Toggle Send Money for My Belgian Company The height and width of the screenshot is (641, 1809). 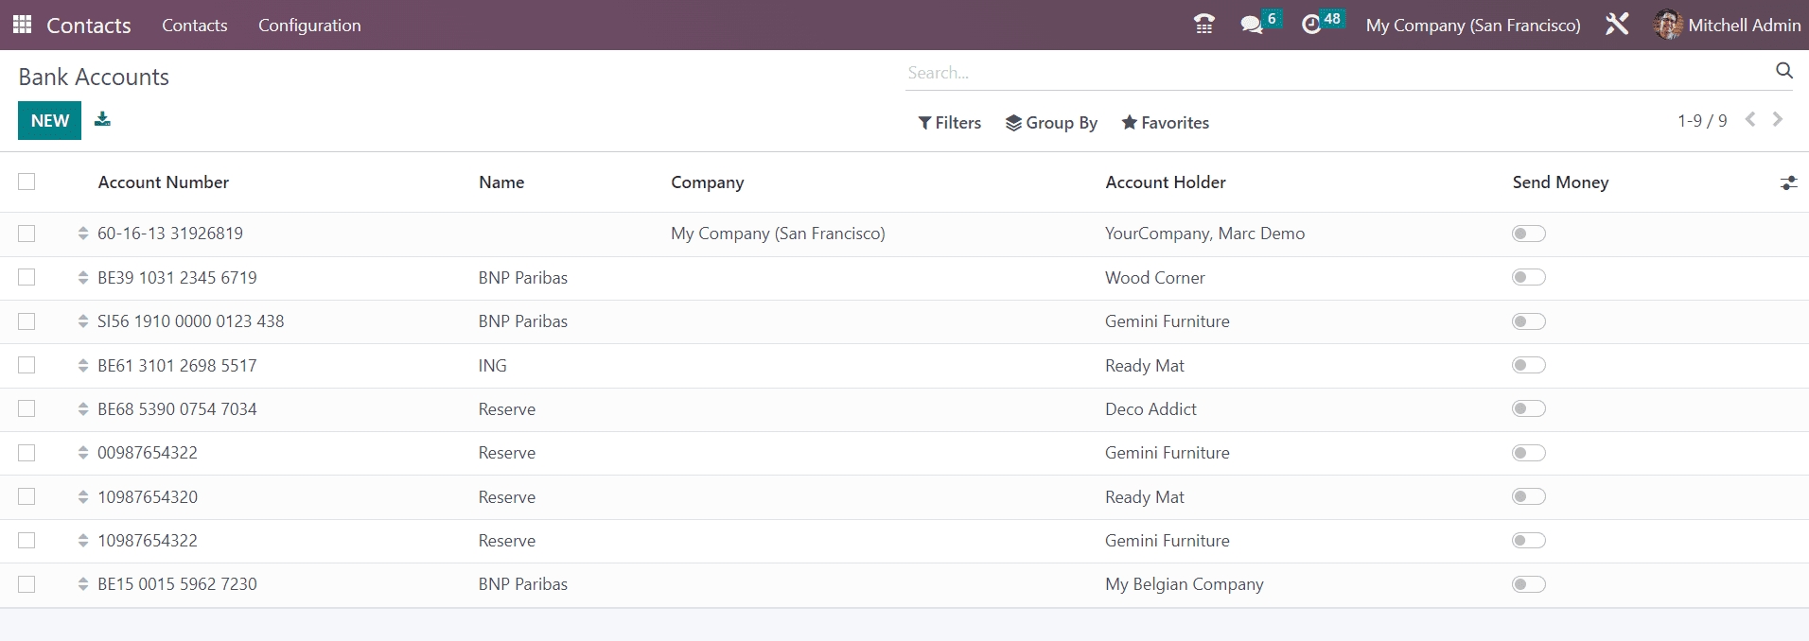pyautogui.click(x=1528, y=584)
